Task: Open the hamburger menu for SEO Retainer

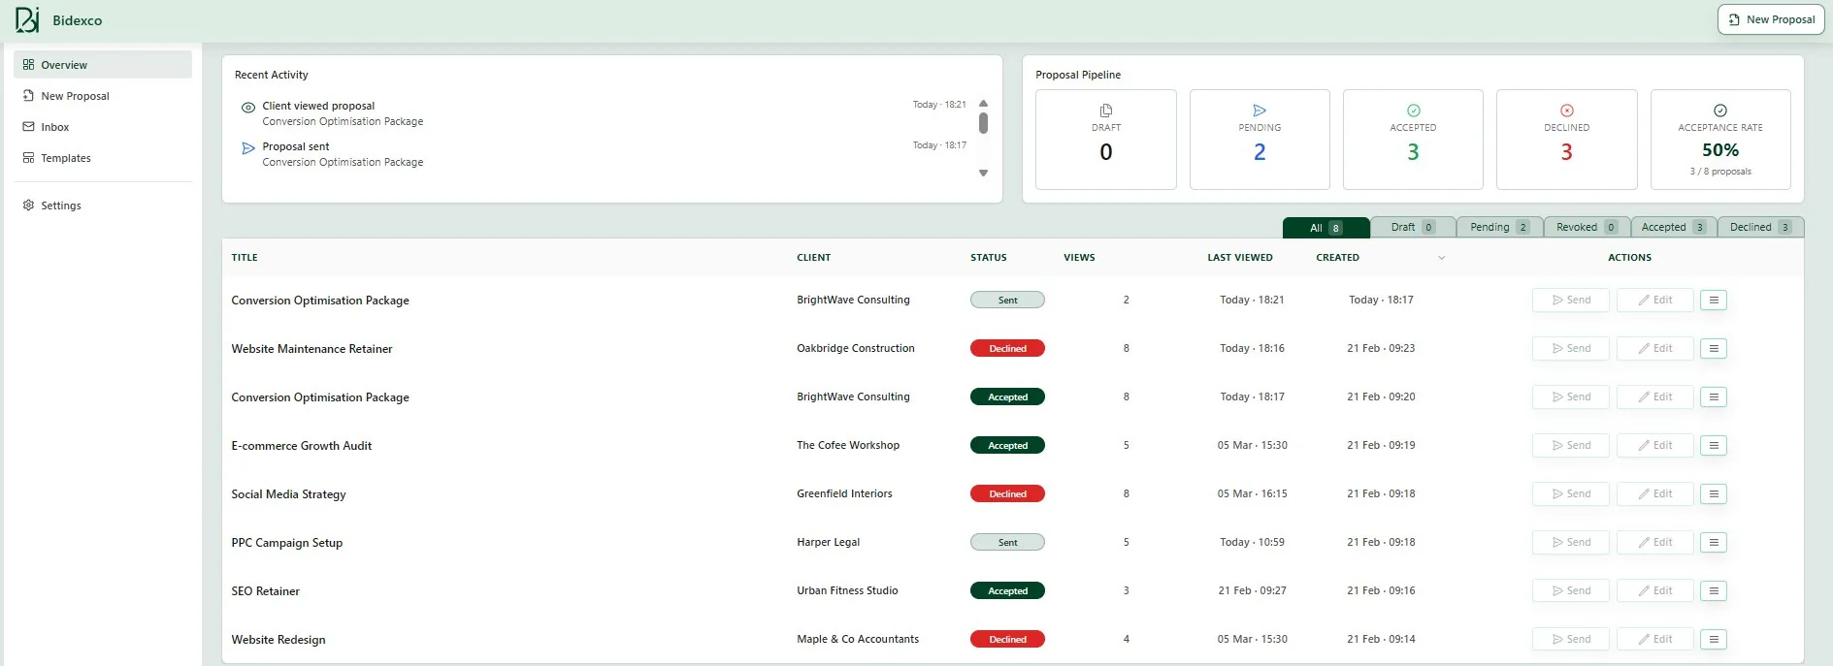Action: [1713, 590]
